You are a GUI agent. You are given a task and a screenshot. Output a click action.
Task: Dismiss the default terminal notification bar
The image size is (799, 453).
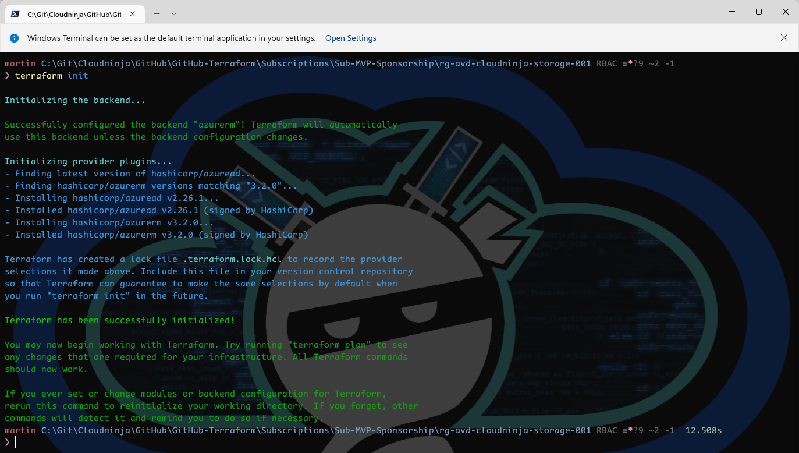pos(784,38)
